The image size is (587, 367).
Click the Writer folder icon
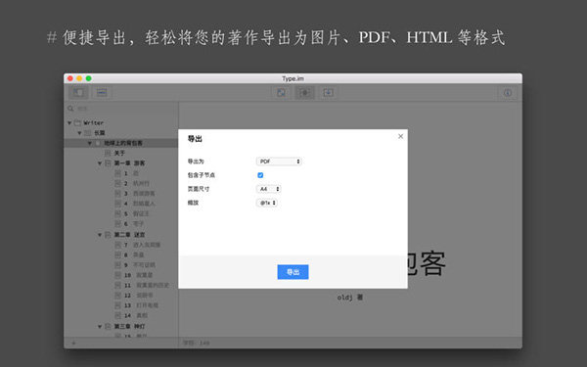(x=77, y=123)
